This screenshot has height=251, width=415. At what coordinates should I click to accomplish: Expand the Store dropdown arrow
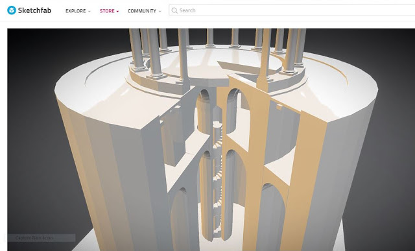coord(117,12)
